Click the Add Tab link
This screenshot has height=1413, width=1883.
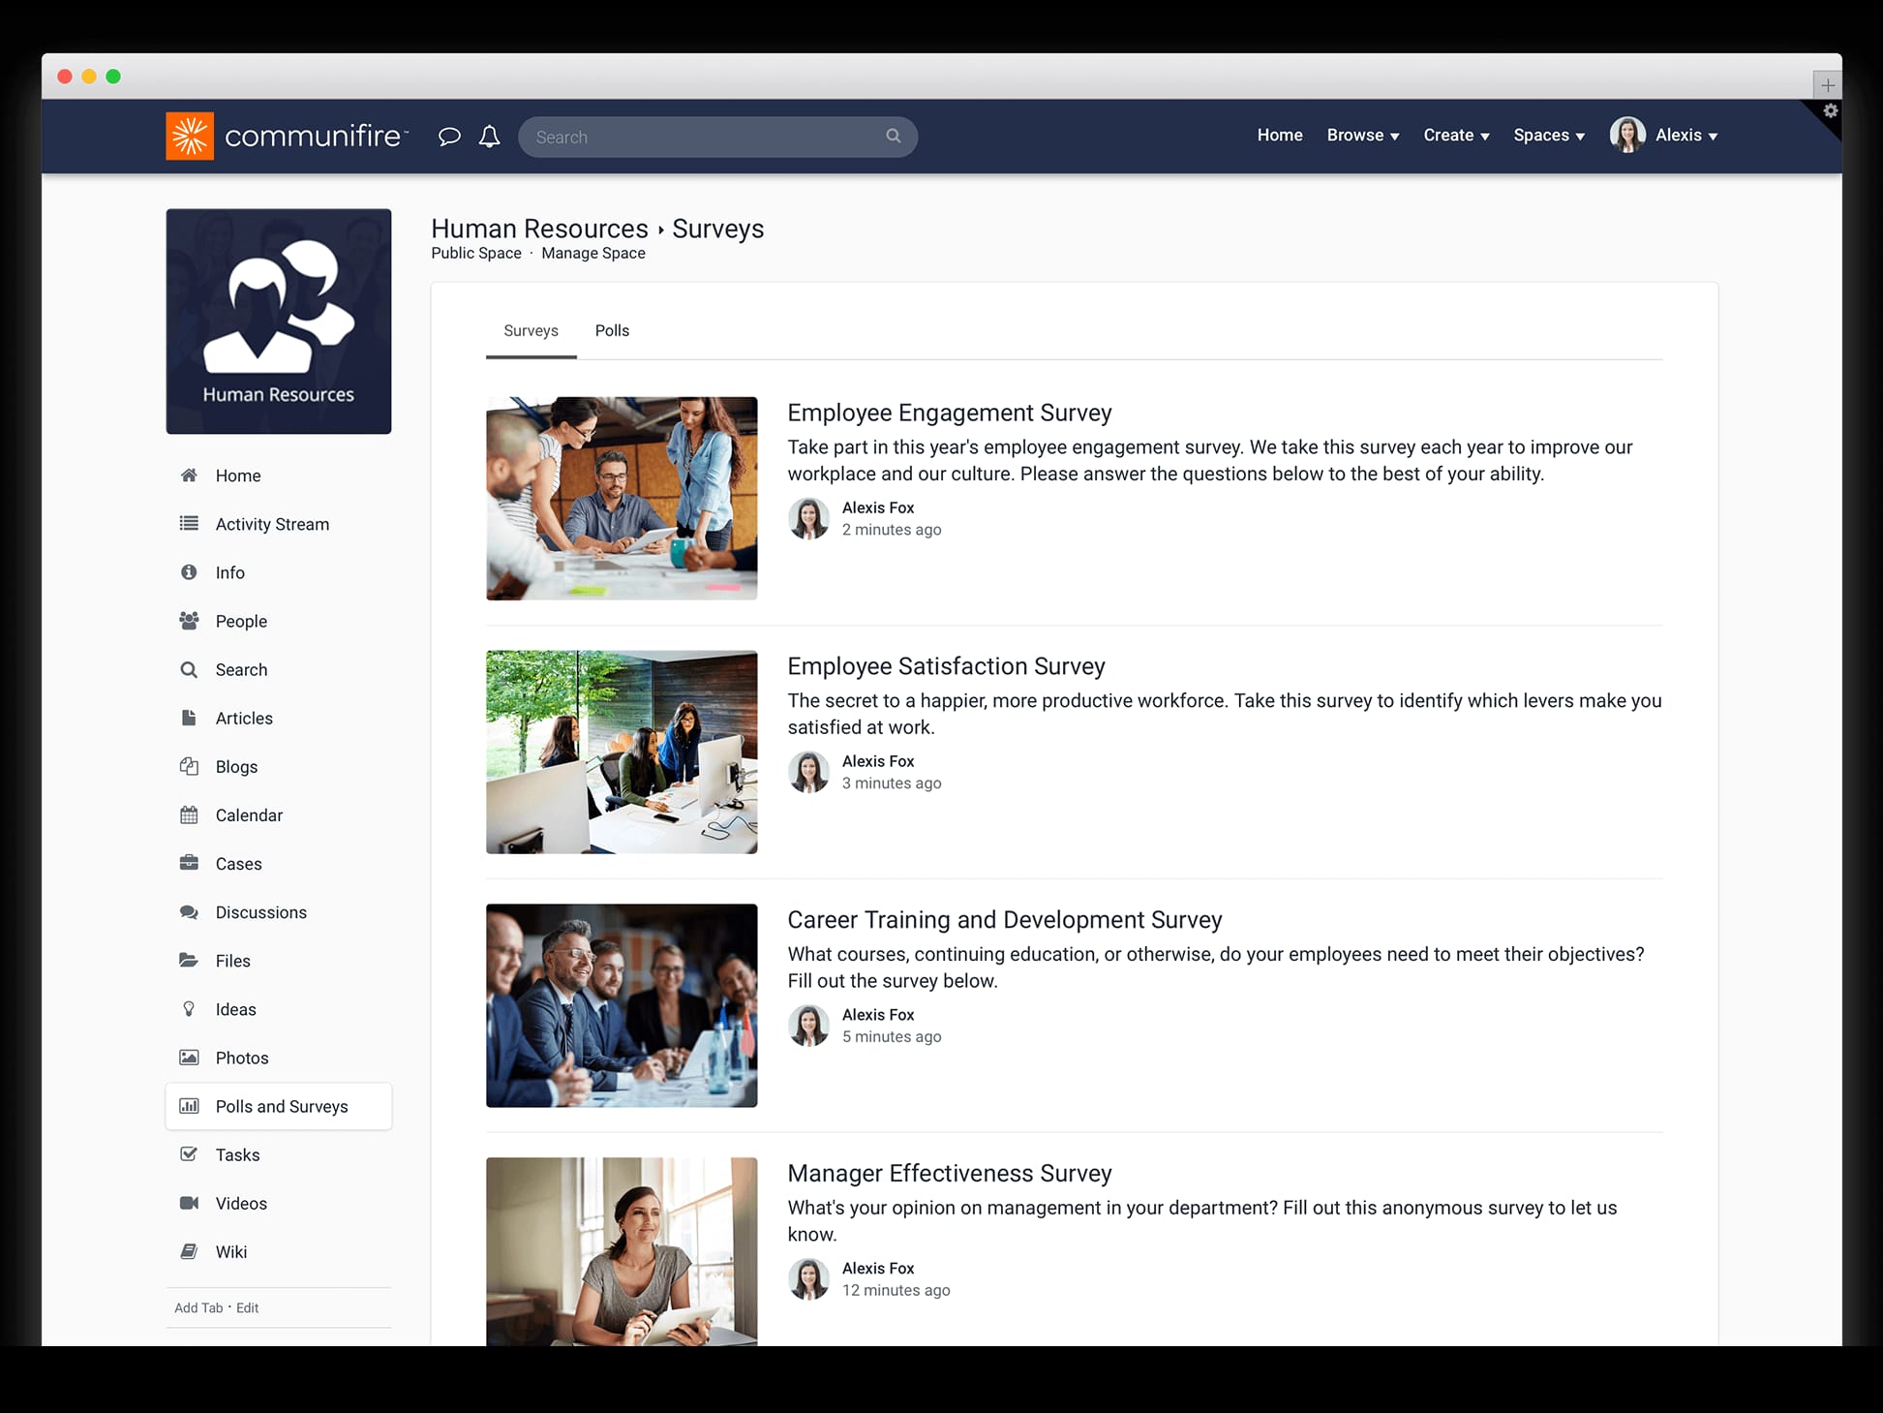(x=198, y=1307)
